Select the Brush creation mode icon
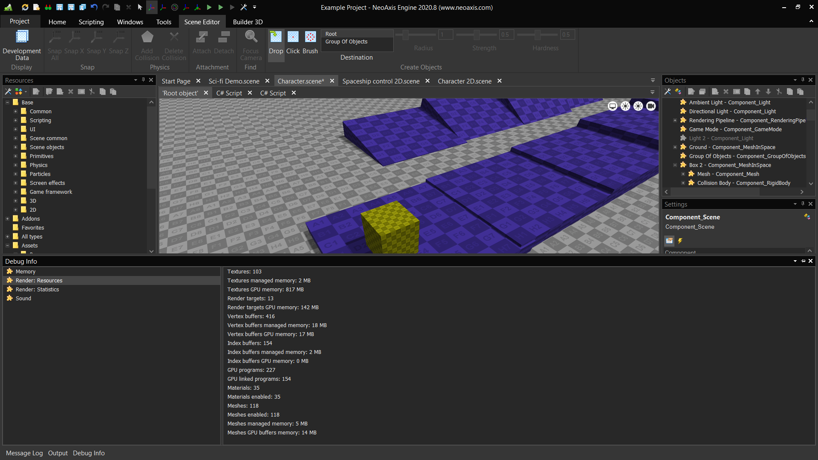Screen dimensions: 818x460 [310, 37]
